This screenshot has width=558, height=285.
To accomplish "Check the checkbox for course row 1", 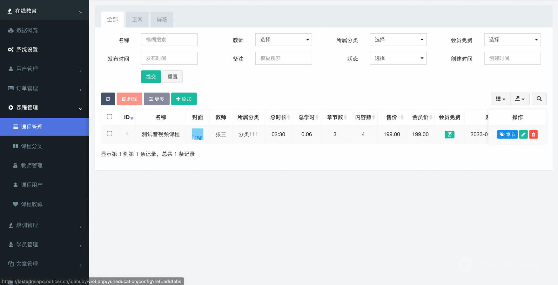I will pos(110,134).
